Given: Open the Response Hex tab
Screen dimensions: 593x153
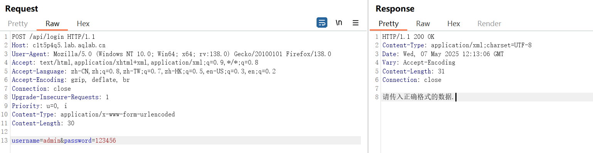Looking at the screenshot, I should [x=454, y=24].
